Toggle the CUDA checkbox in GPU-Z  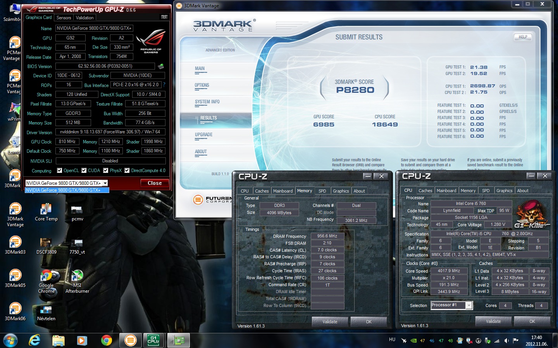coord(84,170)
